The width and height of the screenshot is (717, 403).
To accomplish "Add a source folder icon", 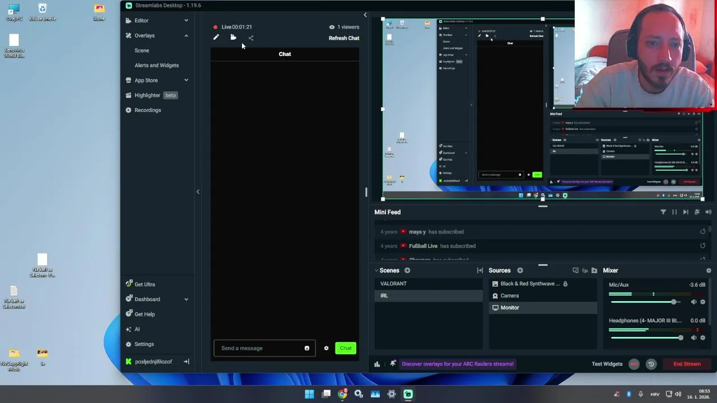I will pyautogui.click(x=594, y=270).
